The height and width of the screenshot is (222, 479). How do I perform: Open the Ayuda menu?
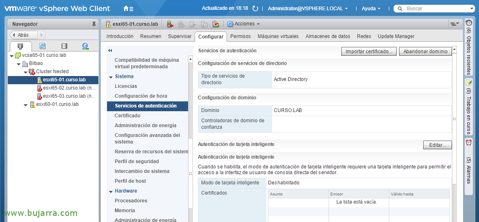[371, 9]
